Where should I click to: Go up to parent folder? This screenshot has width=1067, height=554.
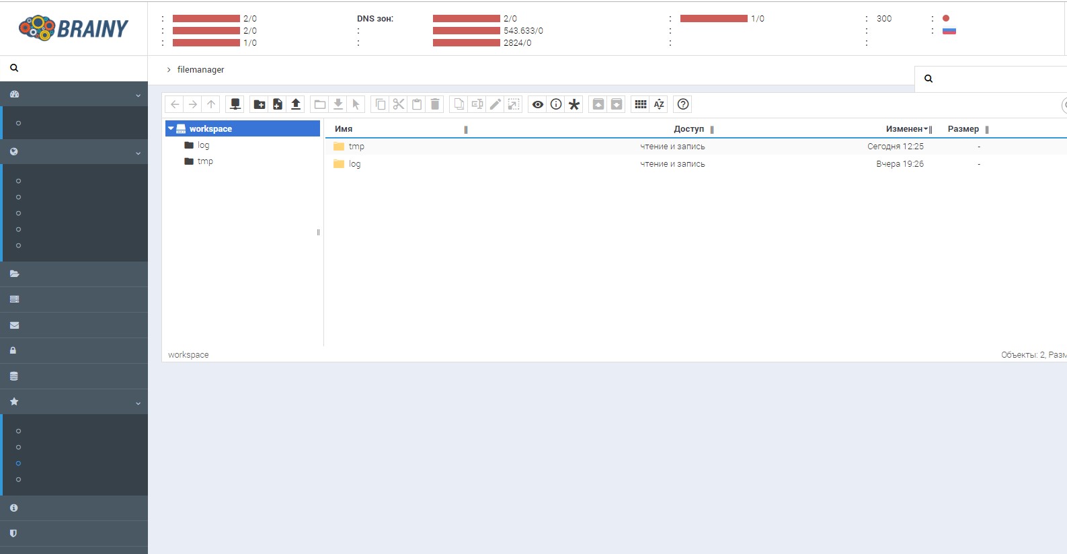[211, 104]
